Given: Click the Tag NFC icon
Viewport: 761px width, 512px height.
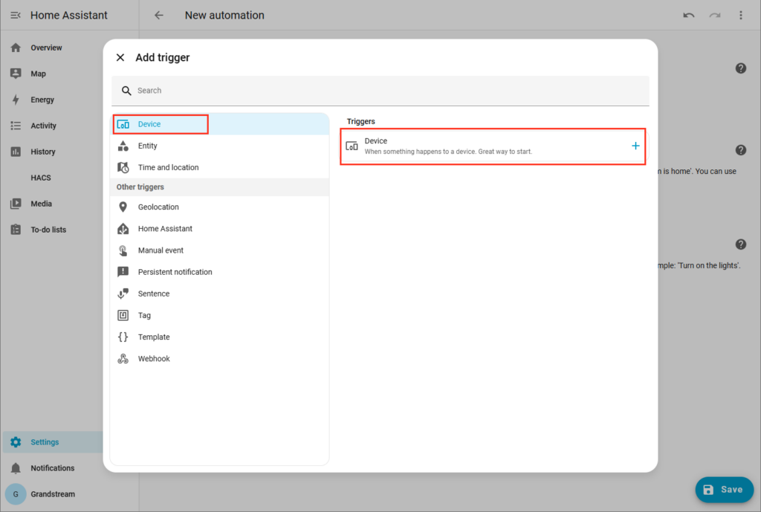Looking at the screenshot, I should tap(123, 316).
